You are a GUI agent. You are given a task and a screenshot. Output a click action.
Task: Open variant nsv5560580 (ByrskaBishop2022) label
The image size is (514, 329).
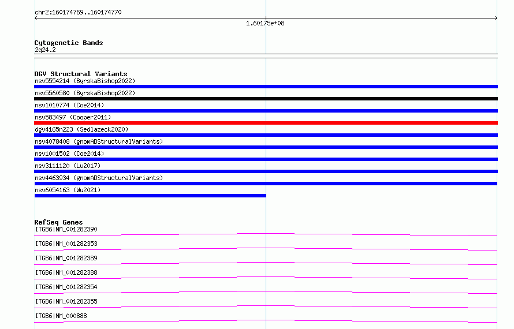coord(85,93)
